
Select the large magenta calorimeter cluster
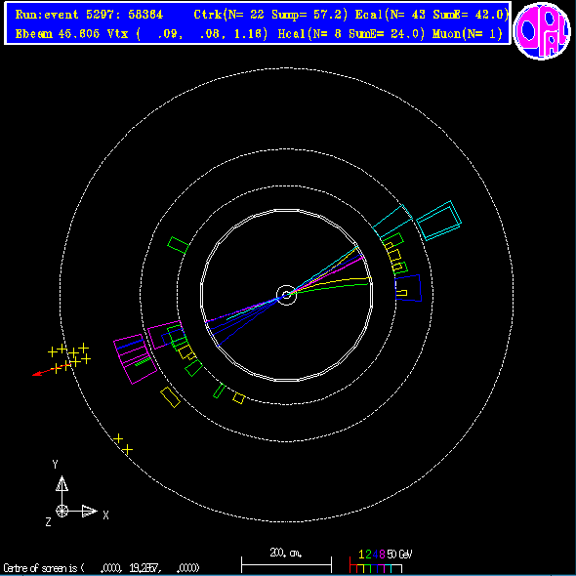point(135,359)
